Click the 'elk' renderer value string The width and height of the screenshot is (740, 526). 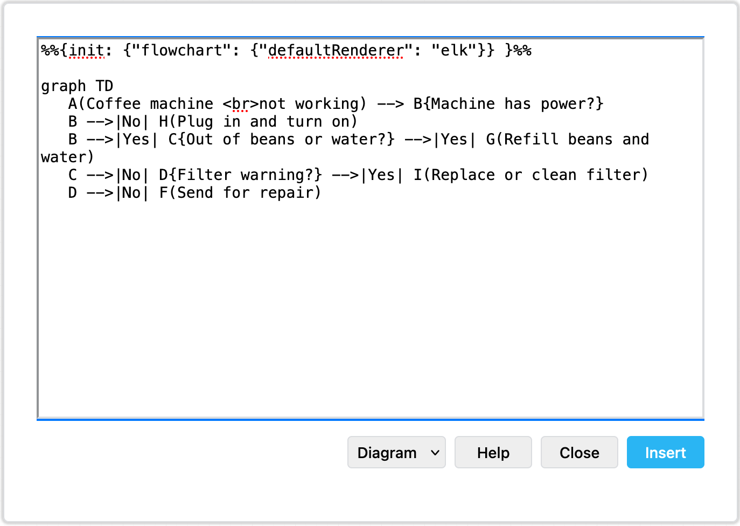(x=453, y=50)
